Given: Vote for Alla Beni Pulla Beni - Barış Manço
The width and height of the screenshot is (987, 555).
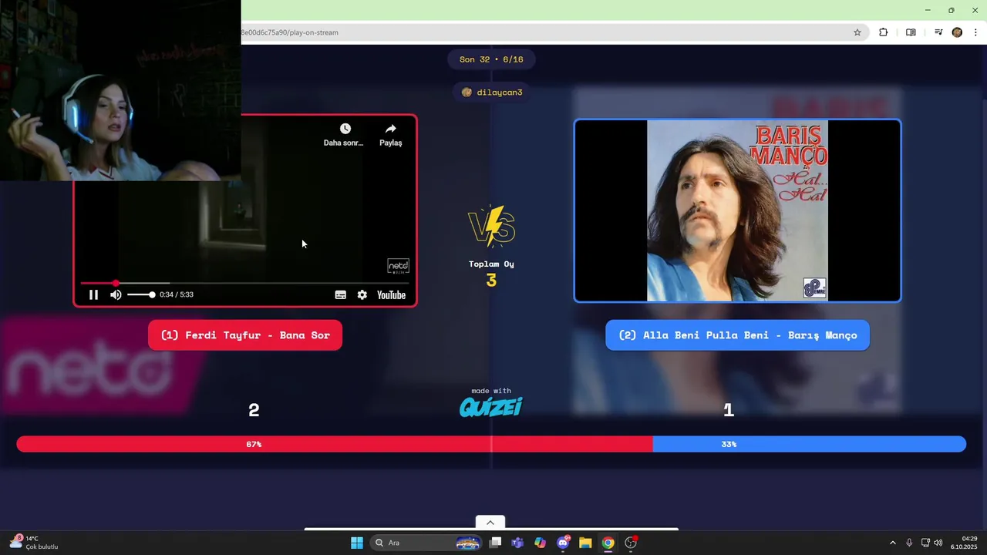Looking at the screenshot, I should (737, 335).
